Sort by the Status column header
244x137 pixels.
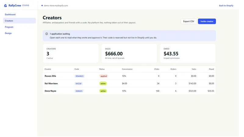coord(102,69)
